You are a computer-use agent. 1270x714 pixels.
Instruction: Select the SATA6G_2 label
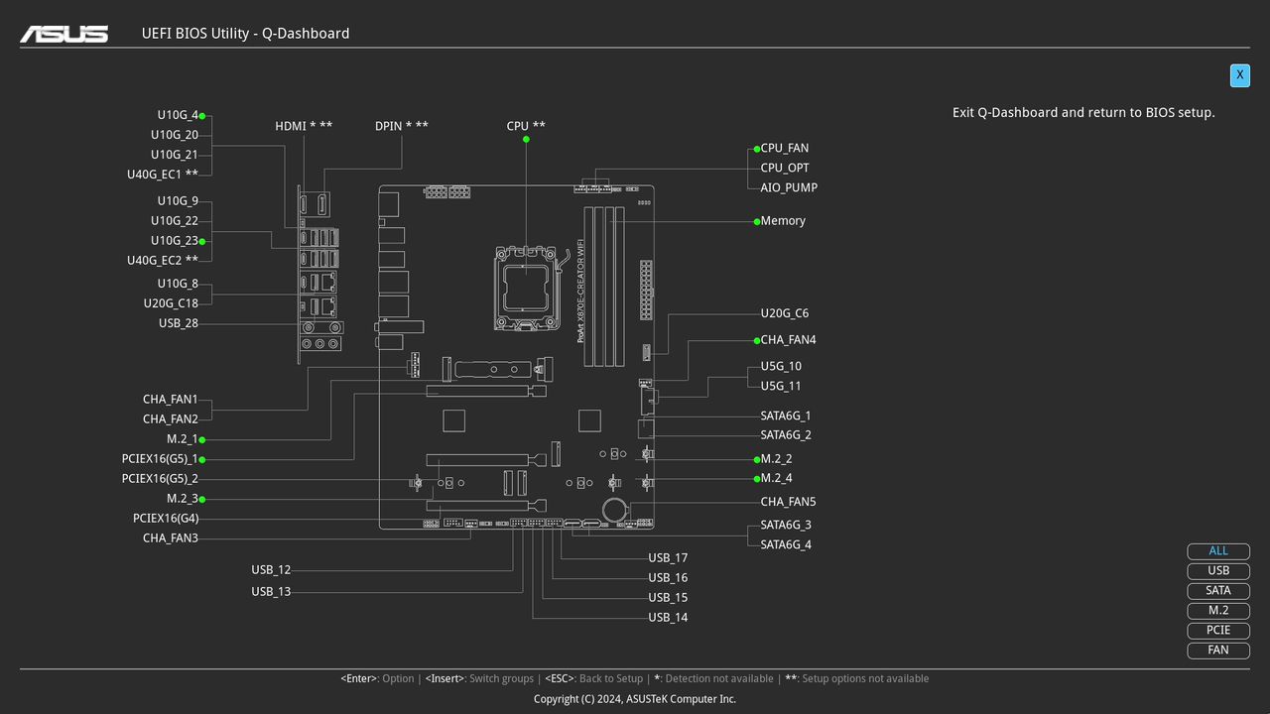[786, 435]
